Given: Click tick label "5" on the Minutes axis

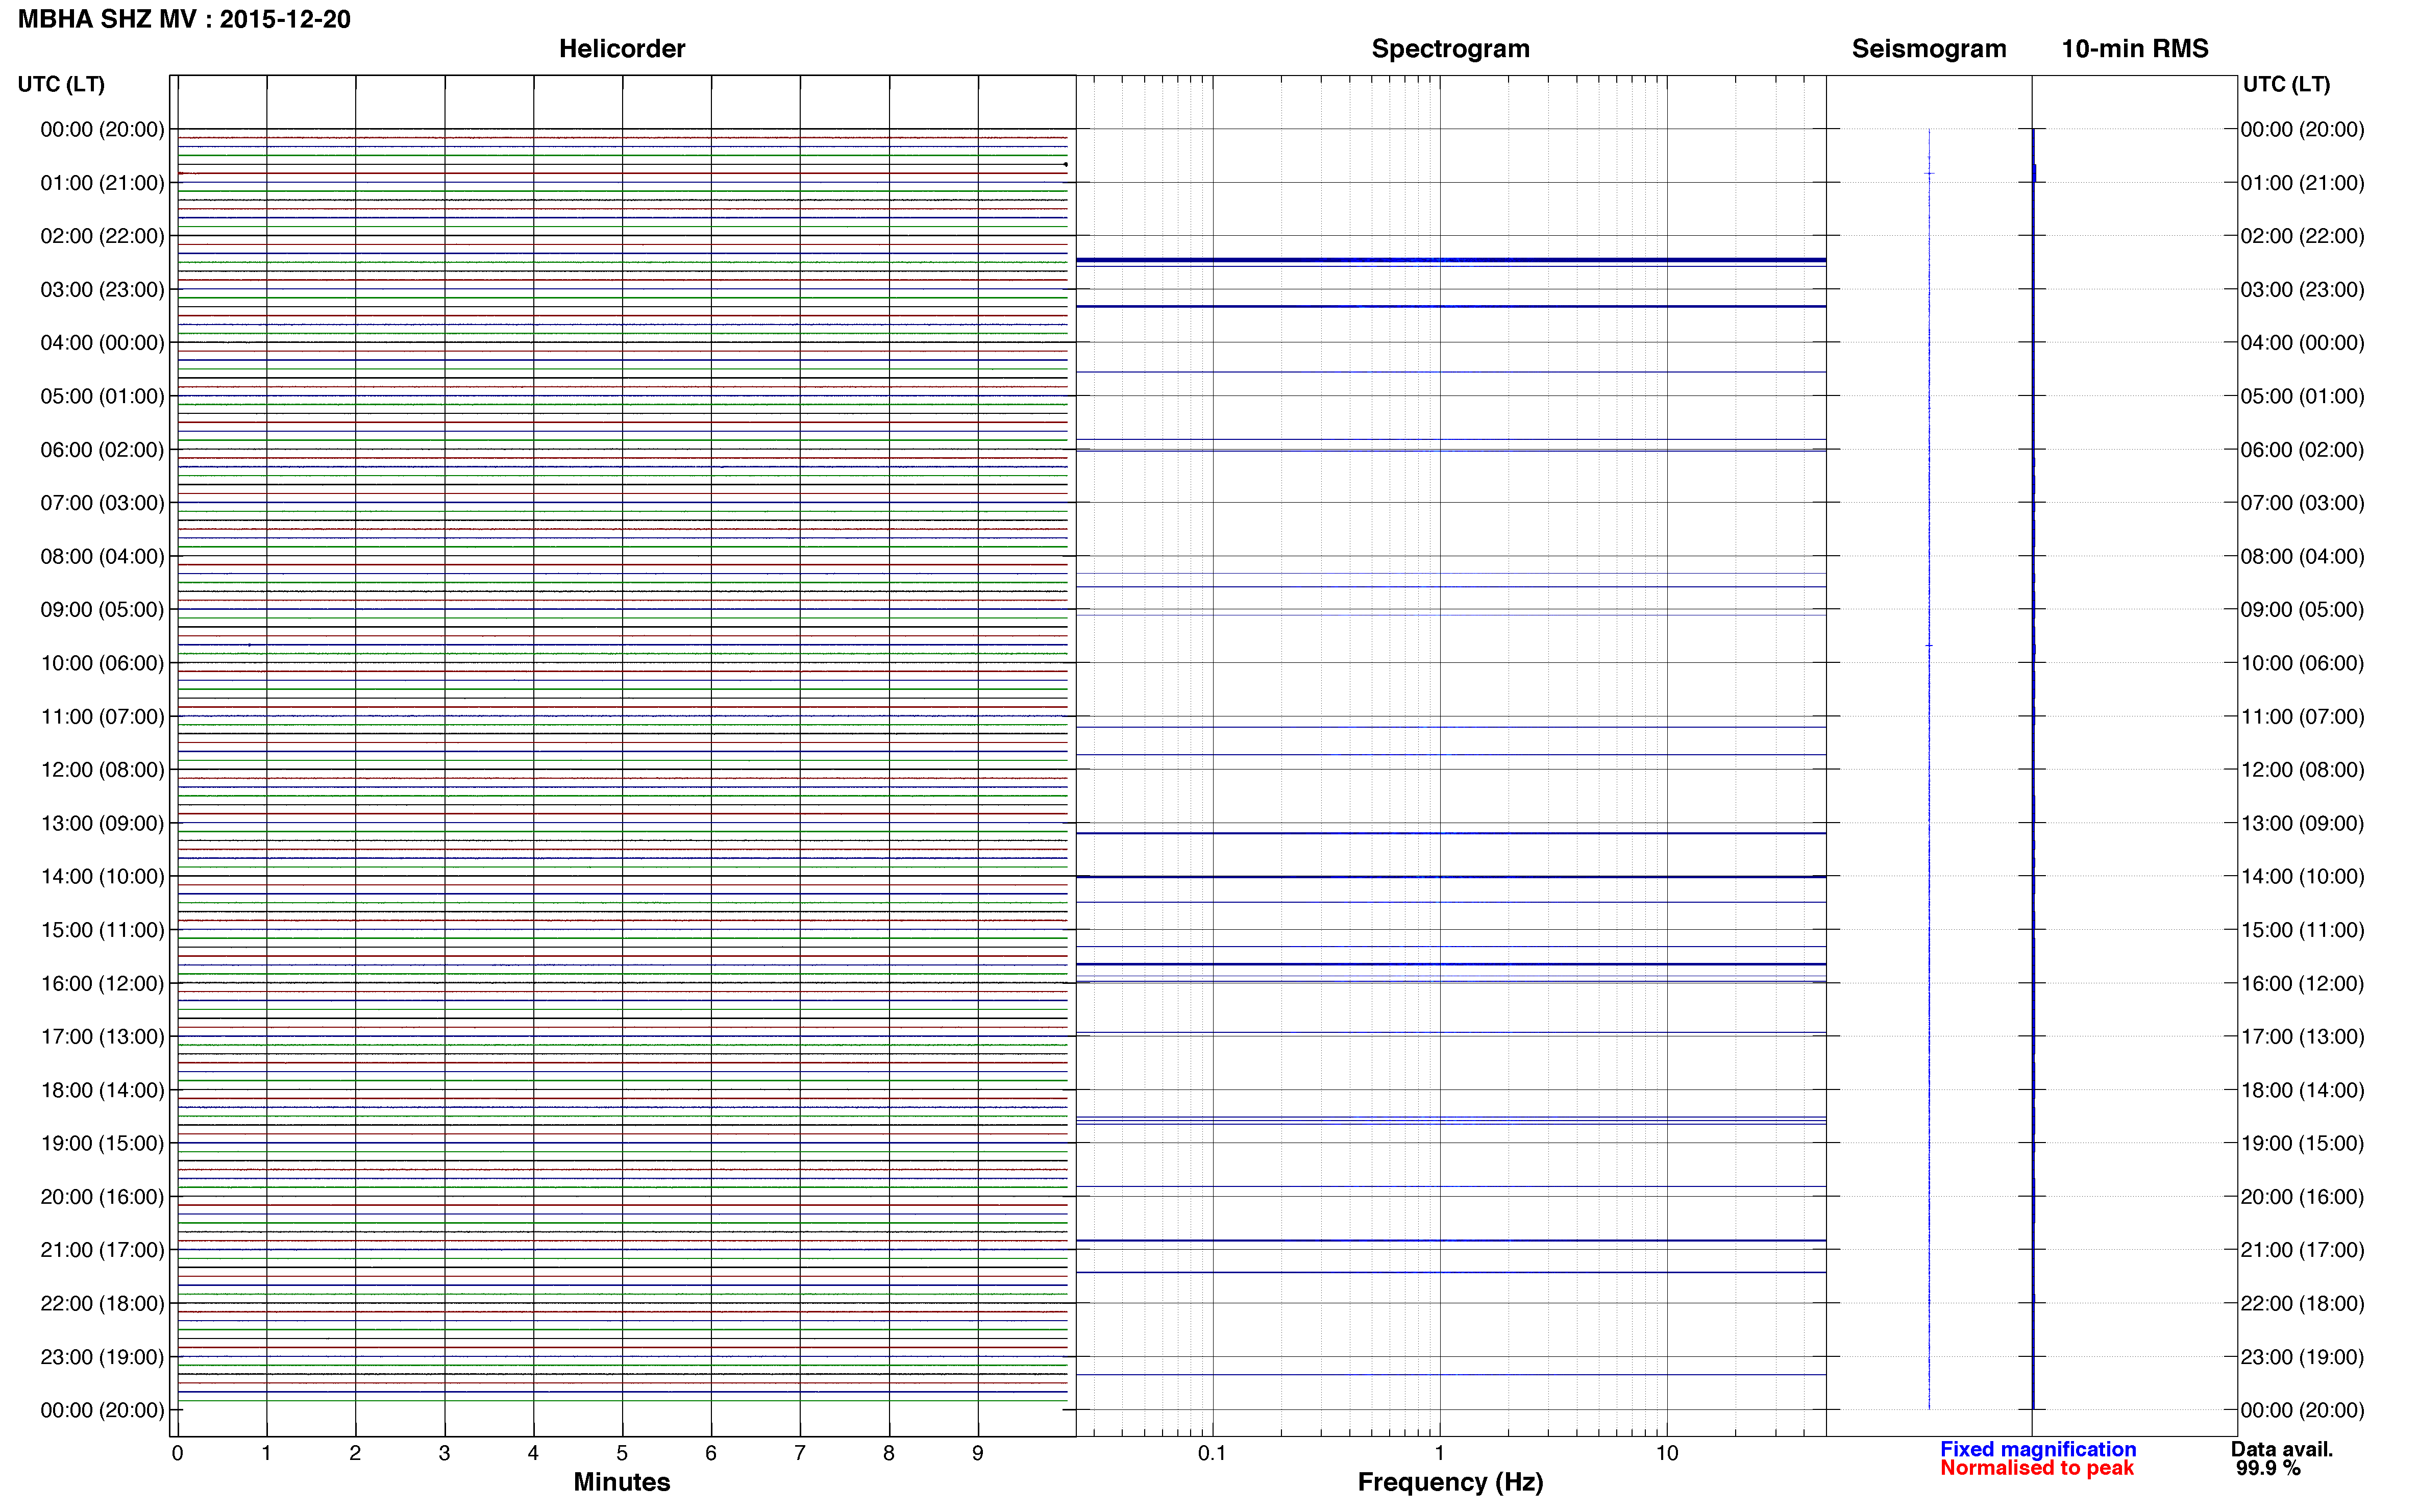Looking at the screenshot, I should (622, 1453).
